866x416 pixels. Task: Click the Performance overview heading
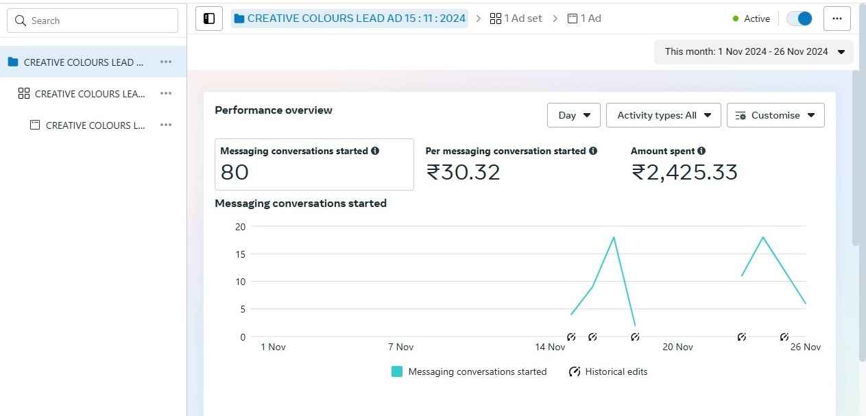tap(274, 110)
